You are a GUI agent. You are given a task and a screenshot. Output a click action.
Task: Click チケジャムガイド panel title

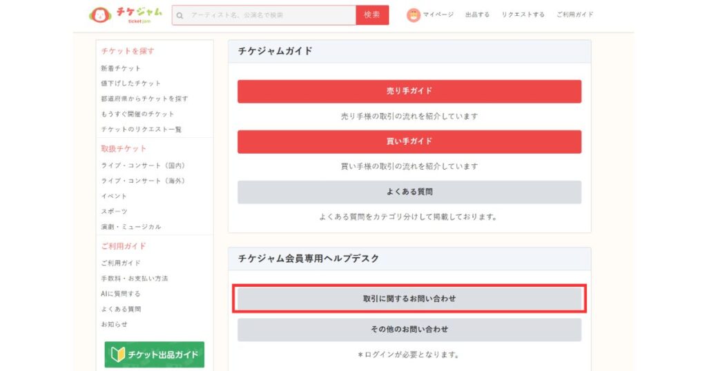tap(275, 51)
